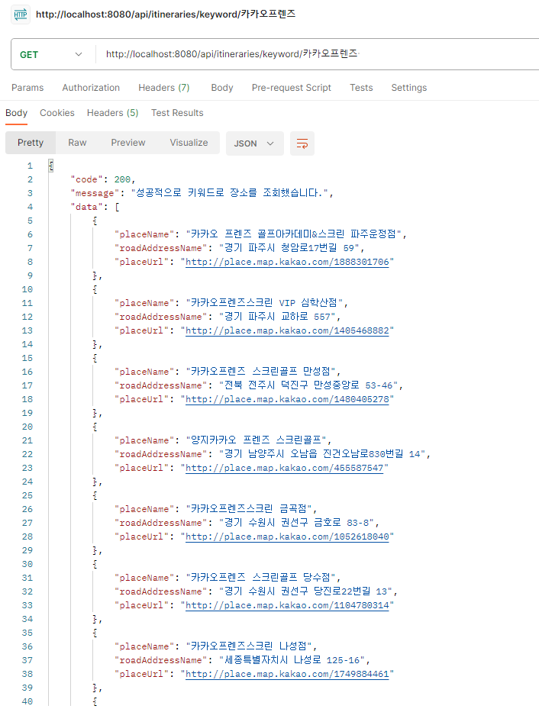Open the JSON format dropdown

pos(254,143)
